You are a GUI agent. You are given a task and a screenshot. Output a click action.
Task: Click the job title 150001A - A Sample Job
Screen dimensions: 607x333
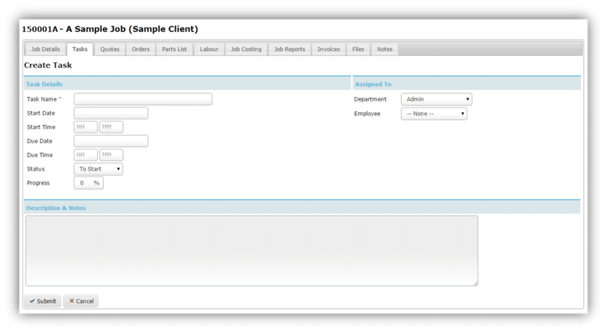(x=110, y=29)
